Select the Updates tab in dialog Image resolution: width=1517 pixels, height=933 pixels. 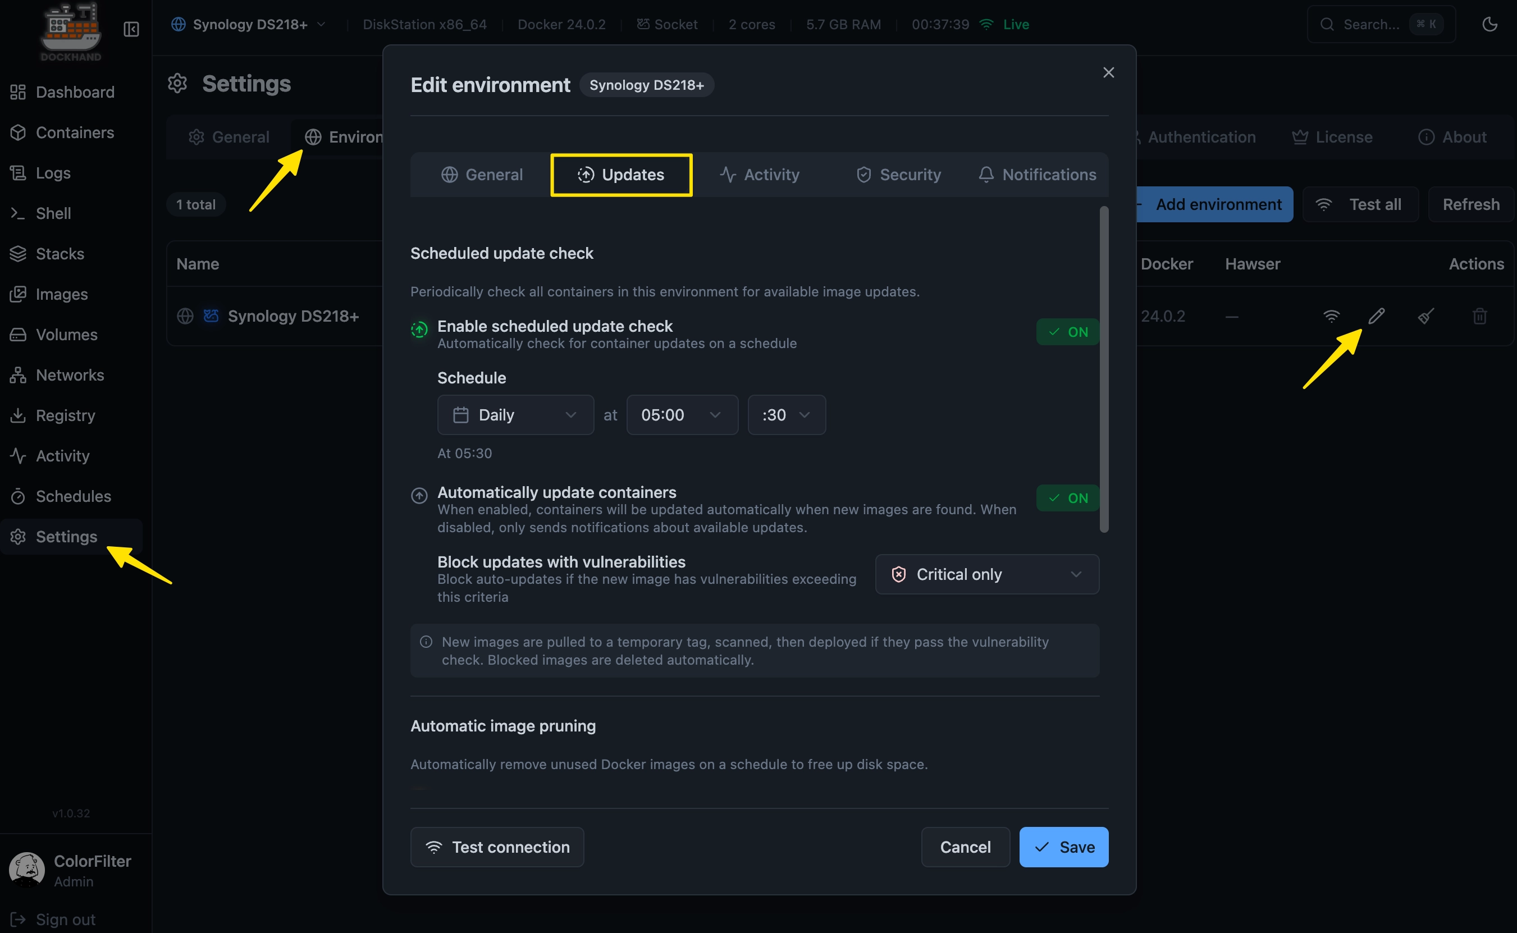click(x=621, y=175)
